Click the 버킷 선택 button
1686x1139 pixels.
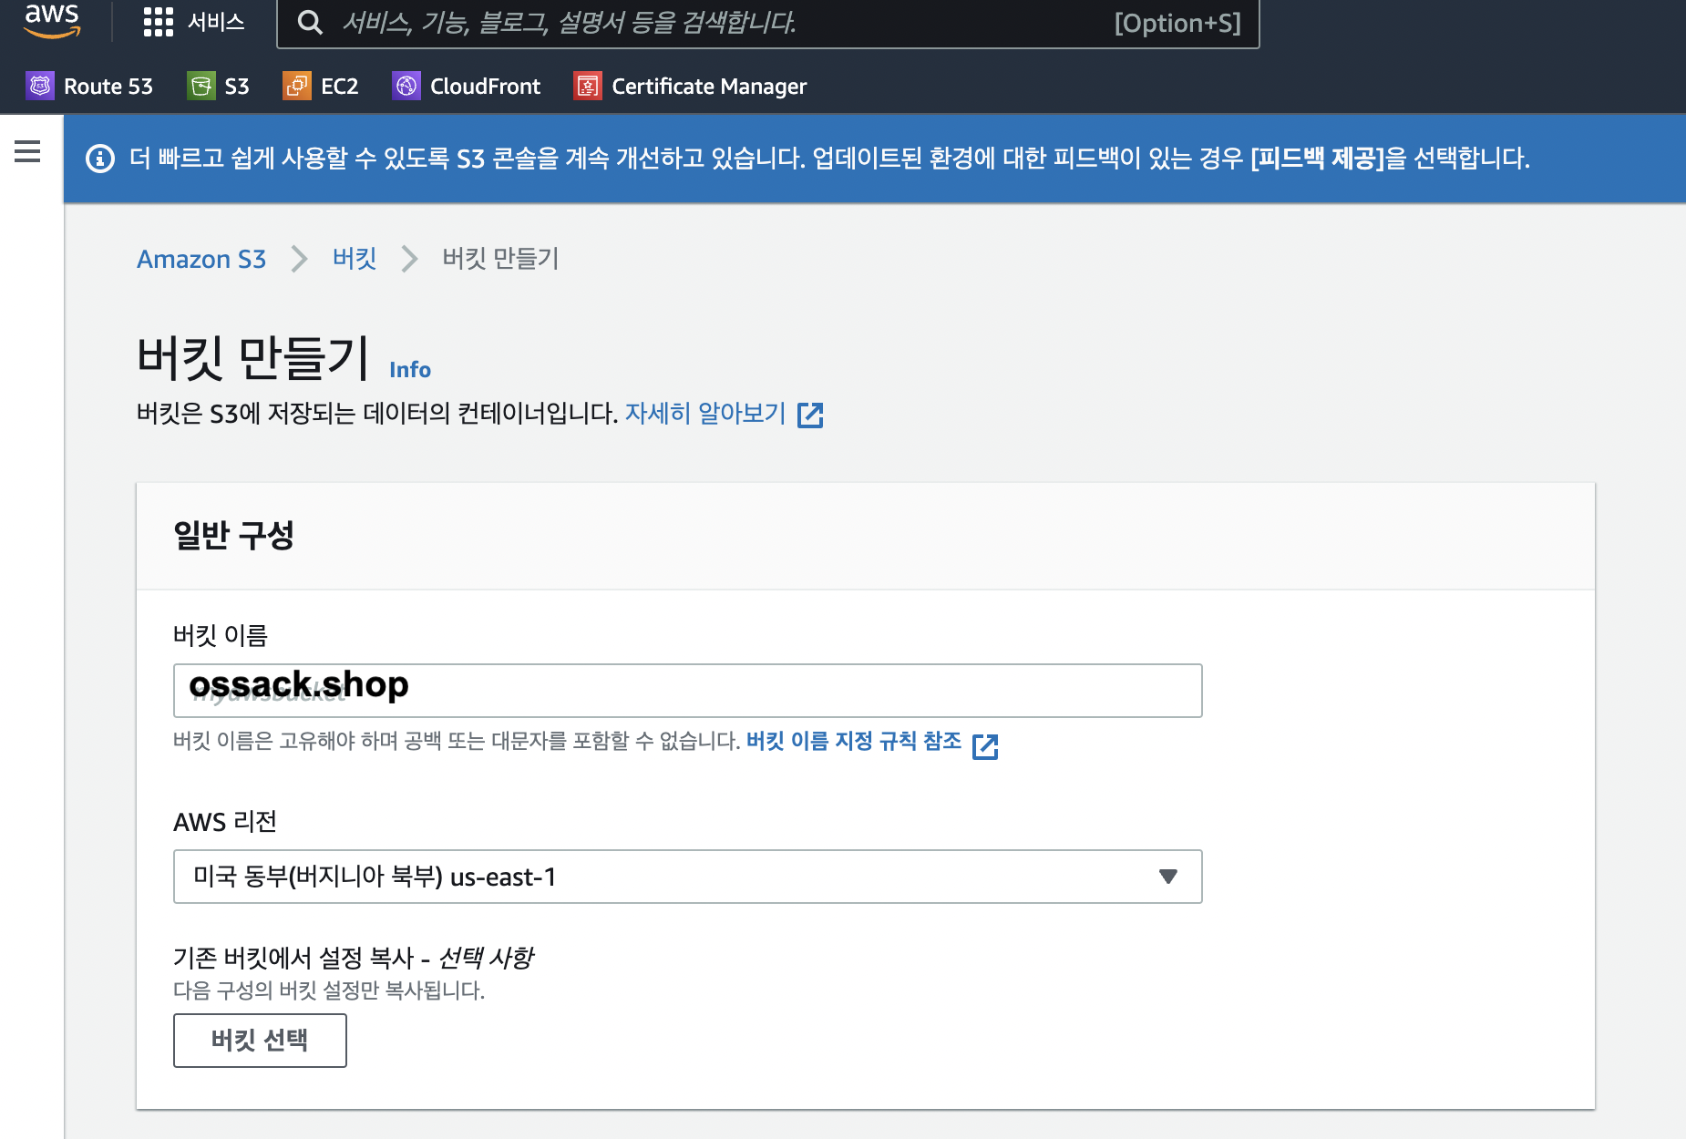click(x=260, y=1041)
